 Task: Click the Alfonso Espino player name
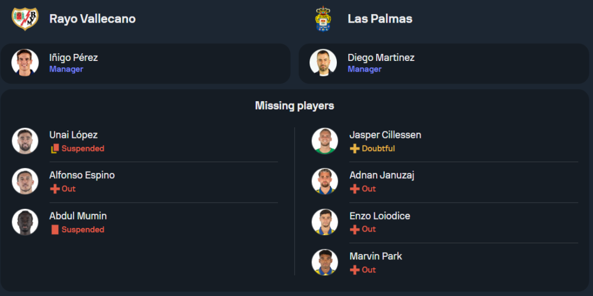click(82, 175)
